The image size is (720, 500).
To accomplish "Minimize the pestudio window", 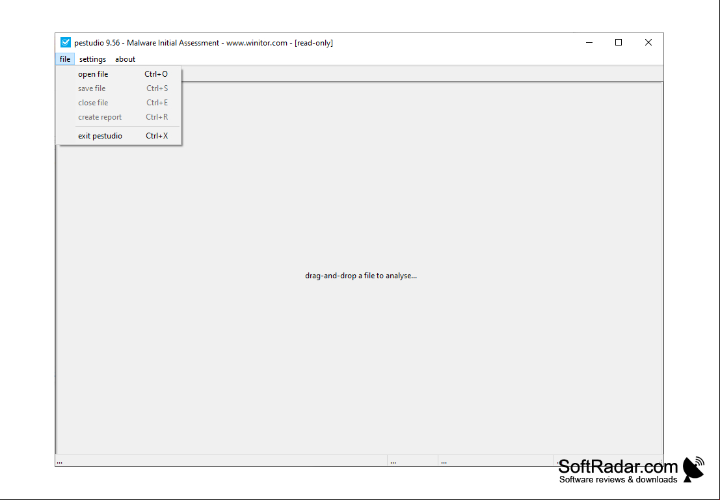I will (x=589, y=42).
